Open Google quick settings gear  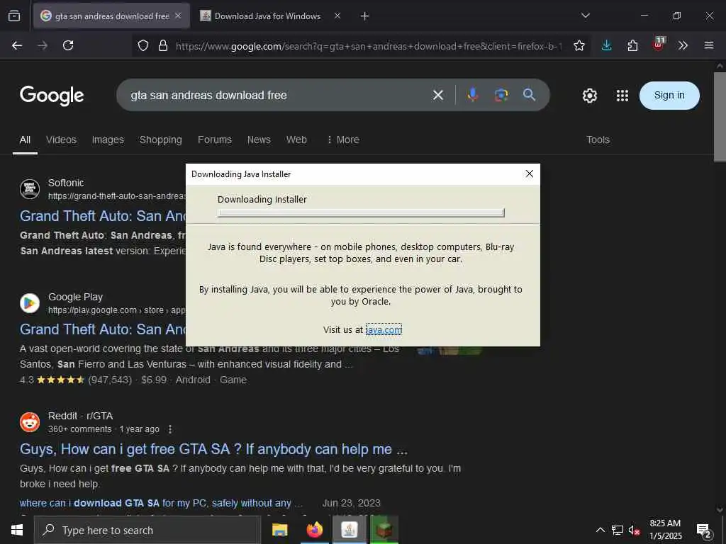point(589,96)
